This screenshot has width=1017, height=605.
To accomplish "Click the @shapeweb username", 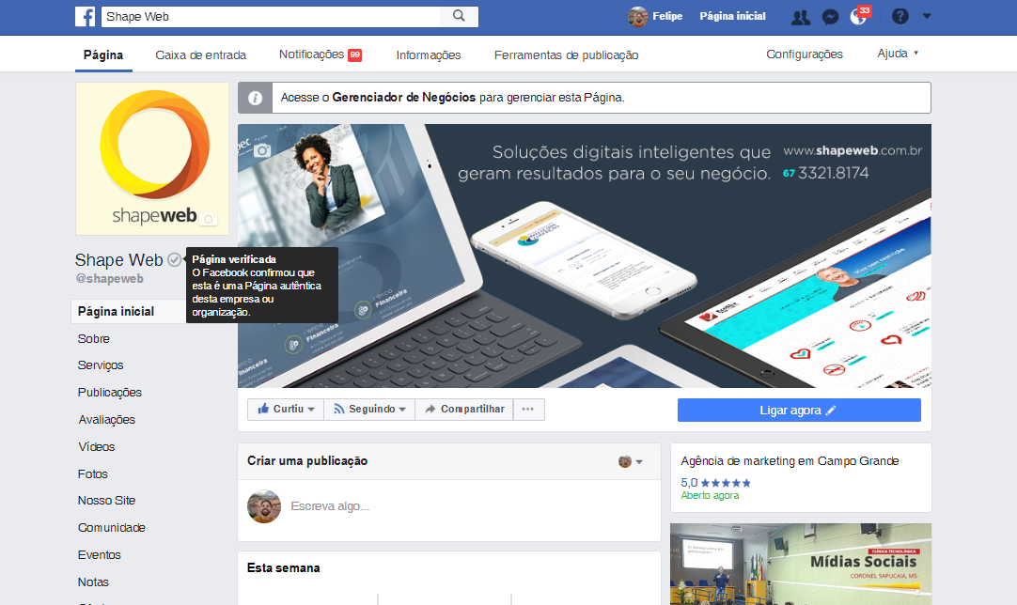I will [x=110, y=279].
